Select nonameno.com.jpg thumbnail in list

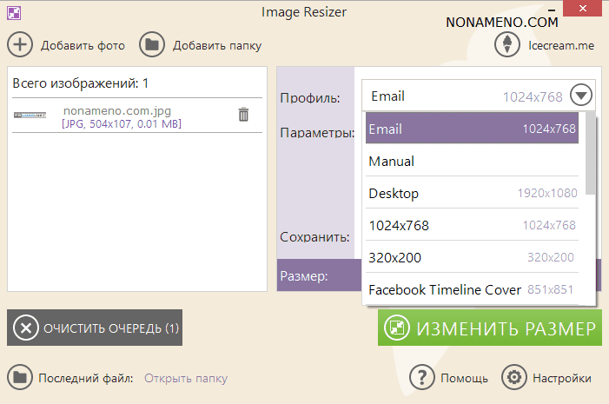point(30,115)
